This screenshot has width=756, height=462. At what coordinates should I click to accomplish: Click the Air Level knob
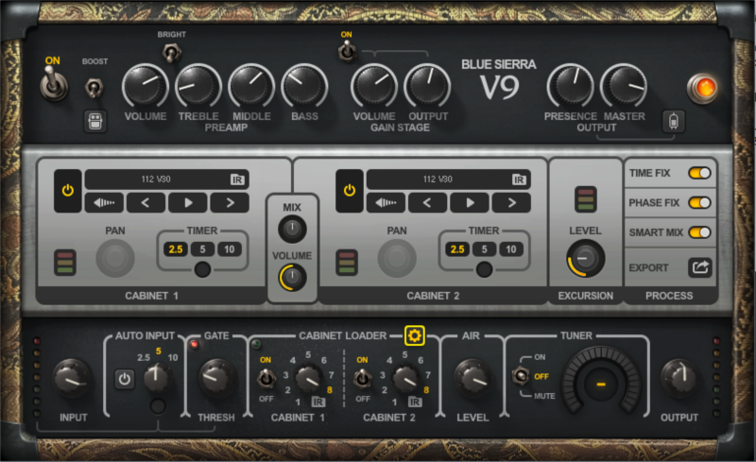[x=473, y=379]
